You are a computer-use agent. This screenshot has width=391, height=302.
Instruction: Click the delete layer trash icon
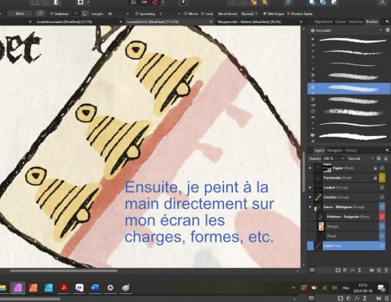tap(386, 270)
